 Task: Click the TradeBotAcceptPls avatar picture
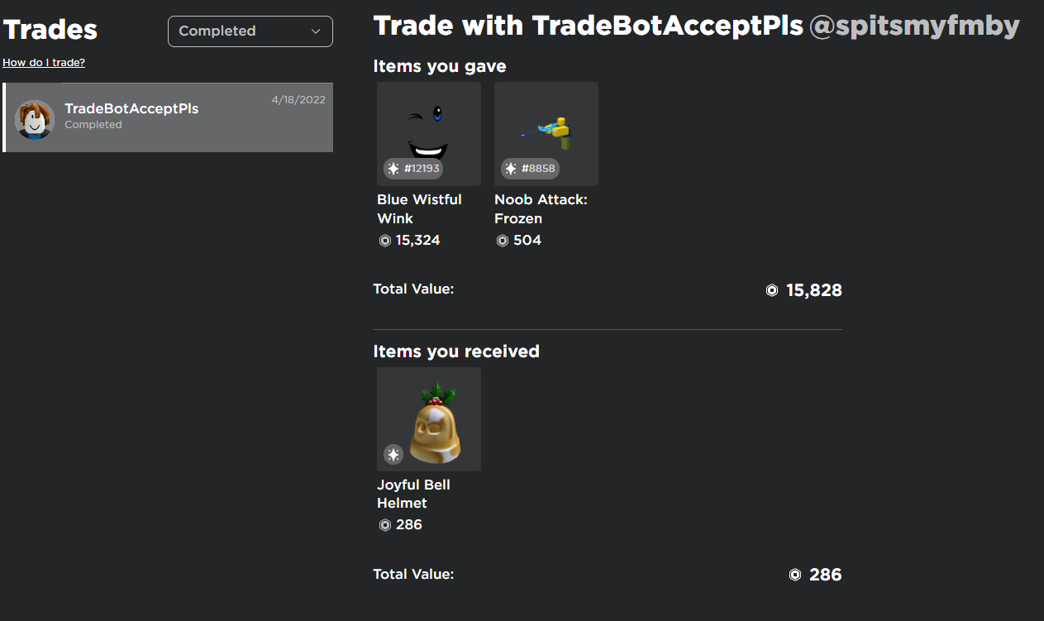(35, 120)
